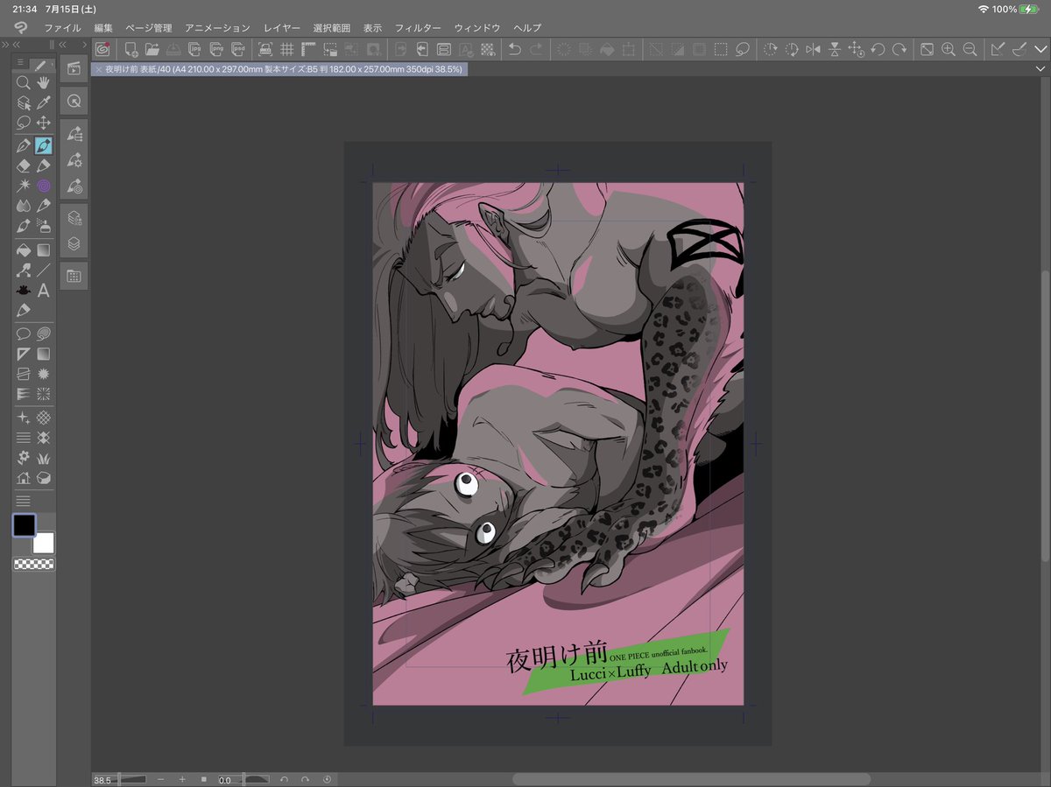Screen dimensions: 1051x787
Task: Open the フィルター menu
Action: pos(417,28)
